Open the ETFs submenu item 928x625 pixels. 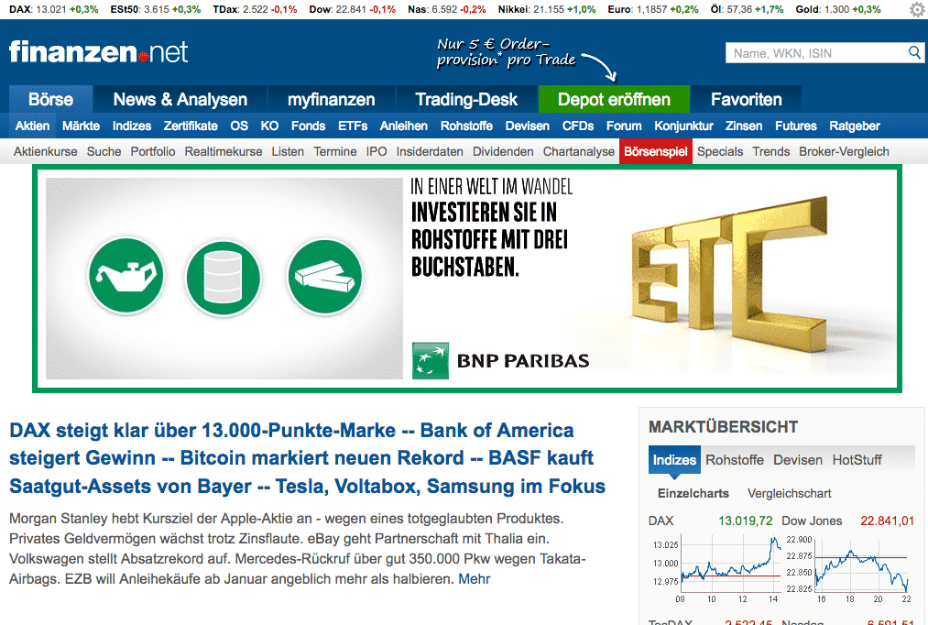coord(353,126)
